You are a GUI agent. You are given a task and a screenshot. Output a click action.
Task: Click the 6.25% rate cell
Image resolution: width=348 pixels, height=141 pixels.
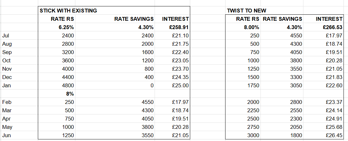pyautogui.click(x=56, y=27)
